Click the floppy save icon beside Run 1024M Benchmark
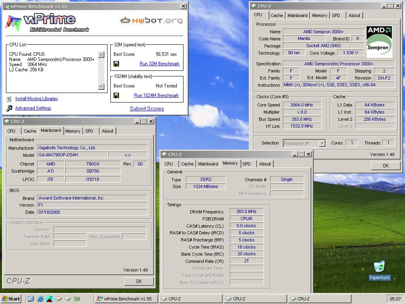Viewport: 405px width, 304px height. click(x=116, y=95)
